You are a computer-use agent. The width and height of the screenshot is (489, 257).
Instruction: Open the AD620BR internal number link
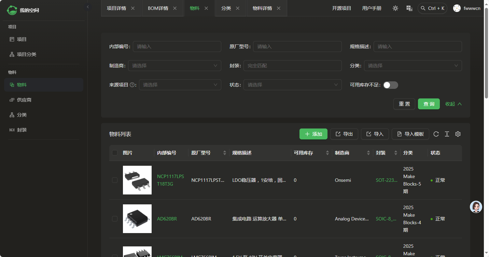coord(167,219)
